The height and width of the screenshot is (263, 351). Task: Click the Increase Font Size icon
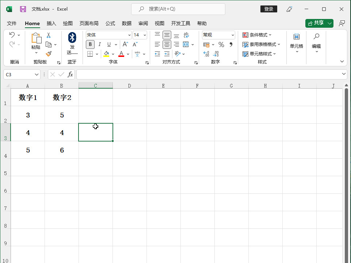125,45
